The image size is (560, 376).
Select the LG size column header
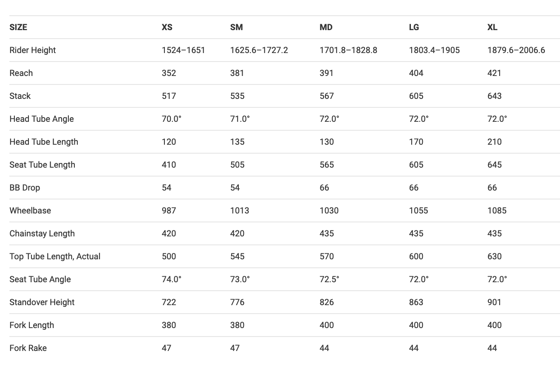tap(414, 27)
